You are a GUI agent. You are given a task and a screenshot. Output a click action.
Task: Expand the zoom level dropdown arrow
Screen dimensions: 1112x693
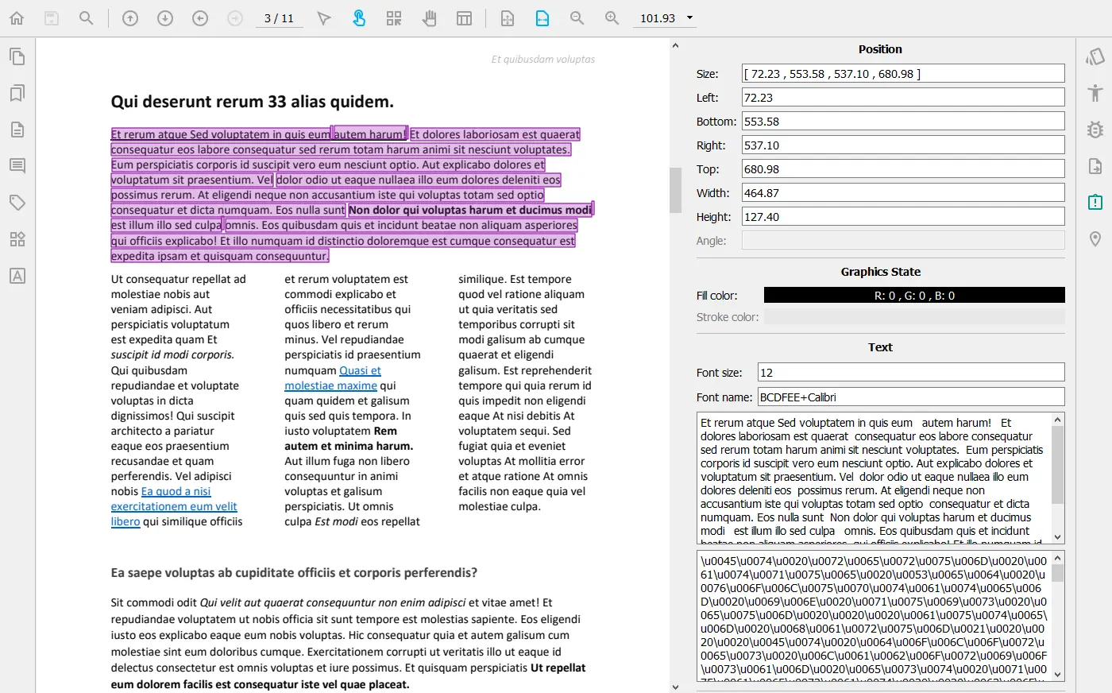click(x=689, y=18)
